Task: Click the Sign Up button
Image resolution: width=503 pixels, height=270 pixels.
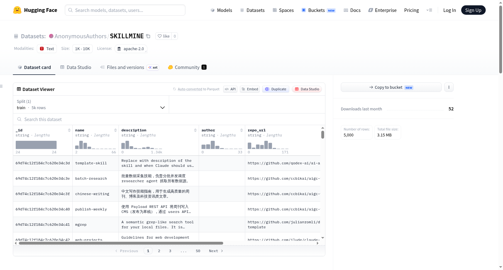Action: coord(473,10)
